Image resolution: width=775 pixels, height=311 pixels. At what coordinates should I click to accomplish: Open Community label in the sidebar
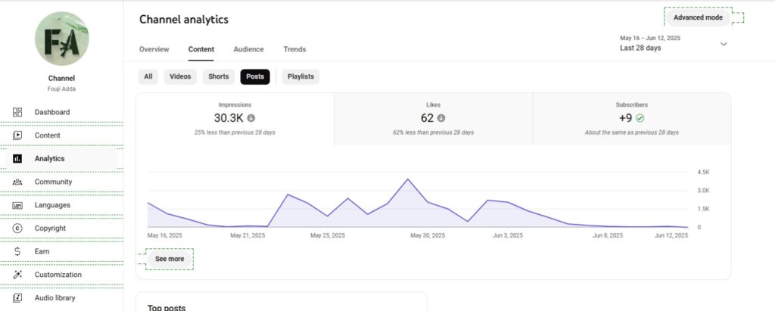(54, 182)
